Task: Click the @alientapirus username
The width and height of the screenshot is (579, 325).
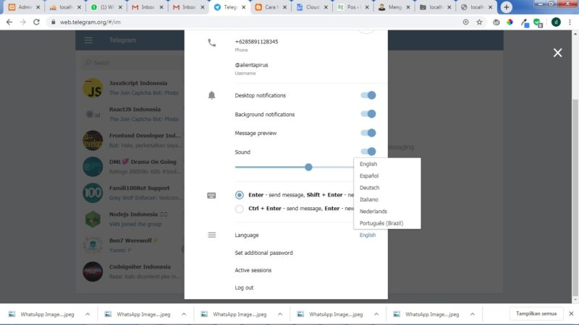Action: [x=251, y=65]
